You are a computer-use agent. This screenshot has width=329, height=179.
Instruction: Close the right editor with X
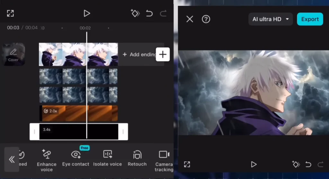(190, 19)
